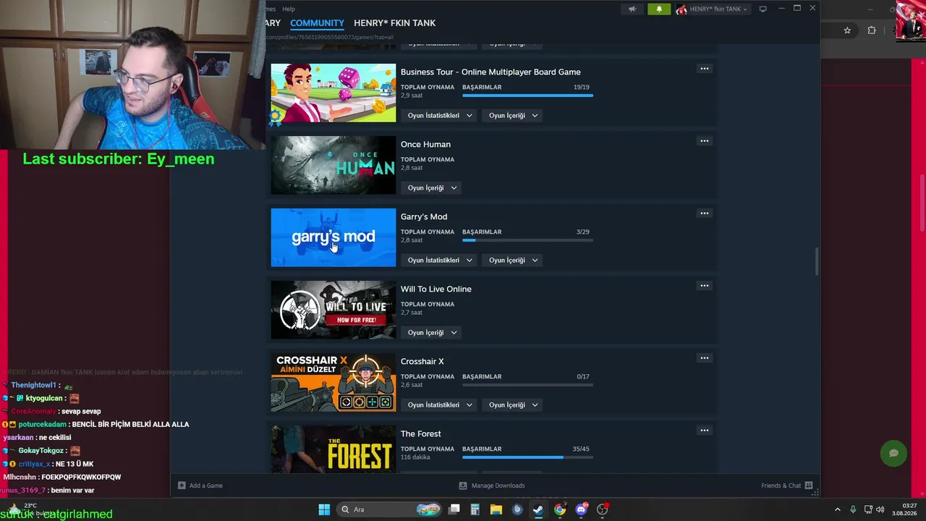Click the Big Picture mode monitor icon
Screen dimensions: 926x521
coord(763,9)
